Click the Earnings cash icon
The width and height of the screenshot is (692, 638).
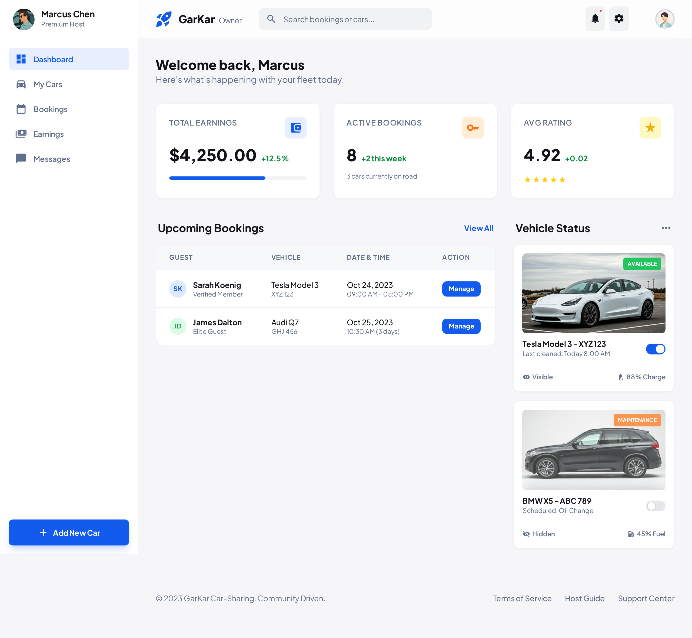(21, 134)
